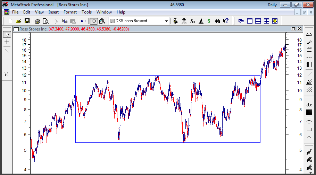Open the Insert menu

click(x=53, y=12)
